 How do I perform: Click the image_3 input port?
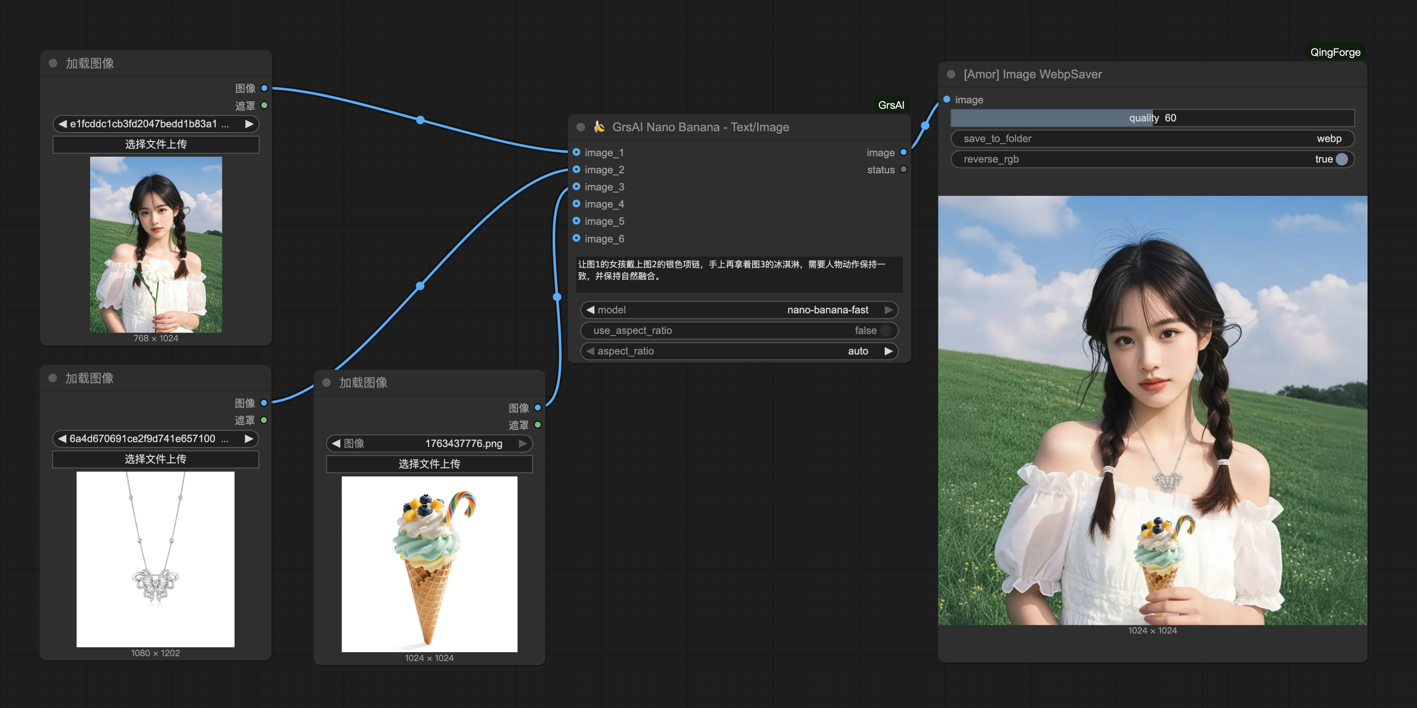point(576,187)
